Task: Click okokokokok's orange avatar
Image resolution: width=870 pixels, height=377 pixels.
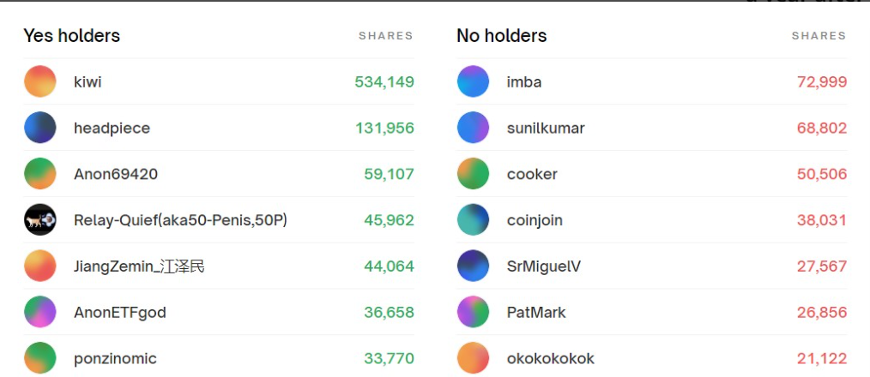Action: [x=474, y=358]
